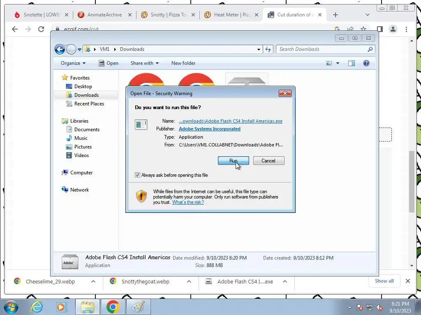Open a new Chrome tab
Image resolution: width=421 pixels, height=315 pixels.
point(335,15)
